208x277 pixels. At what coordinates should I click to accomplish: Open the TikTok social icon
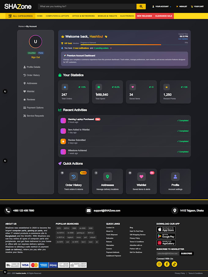(x=174, y=264)
